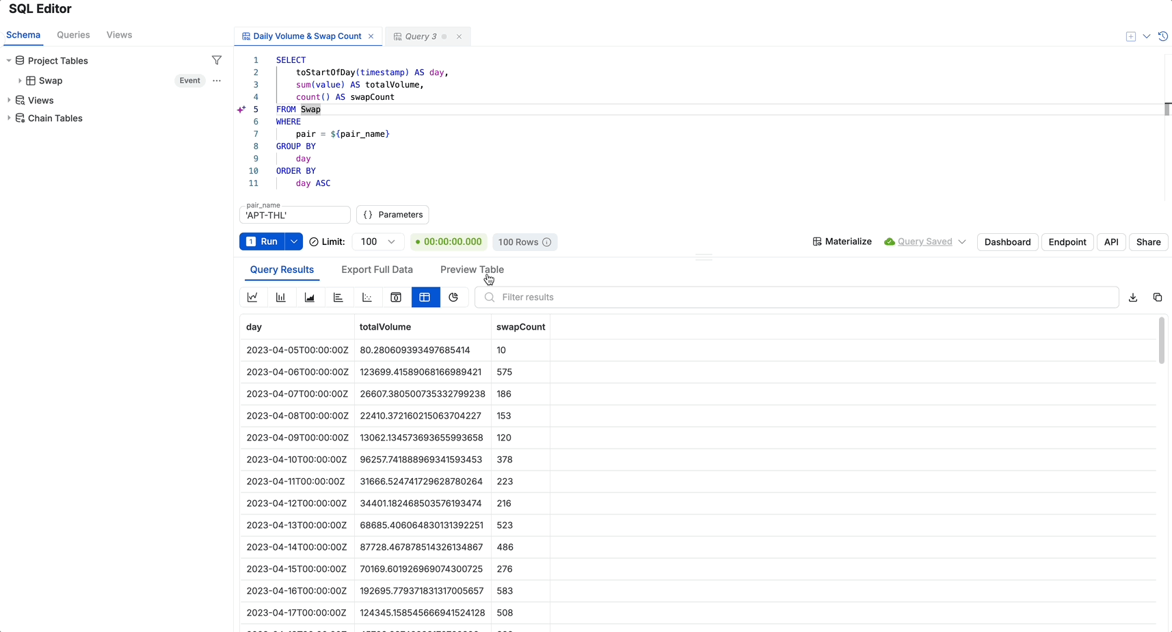
Task: Click the AI sparkle icon on line 5
Action: (x=241, y=109)
